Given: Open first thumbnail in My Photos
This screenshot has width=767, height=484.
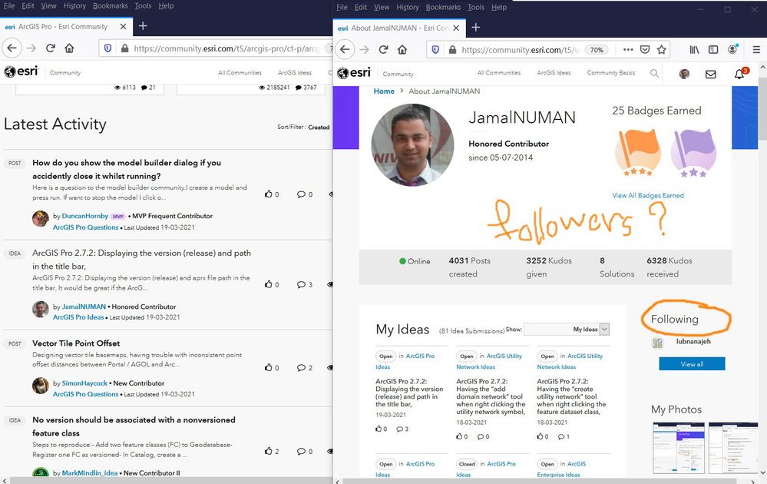Looking at the screenshot, I should coord(679,447).
